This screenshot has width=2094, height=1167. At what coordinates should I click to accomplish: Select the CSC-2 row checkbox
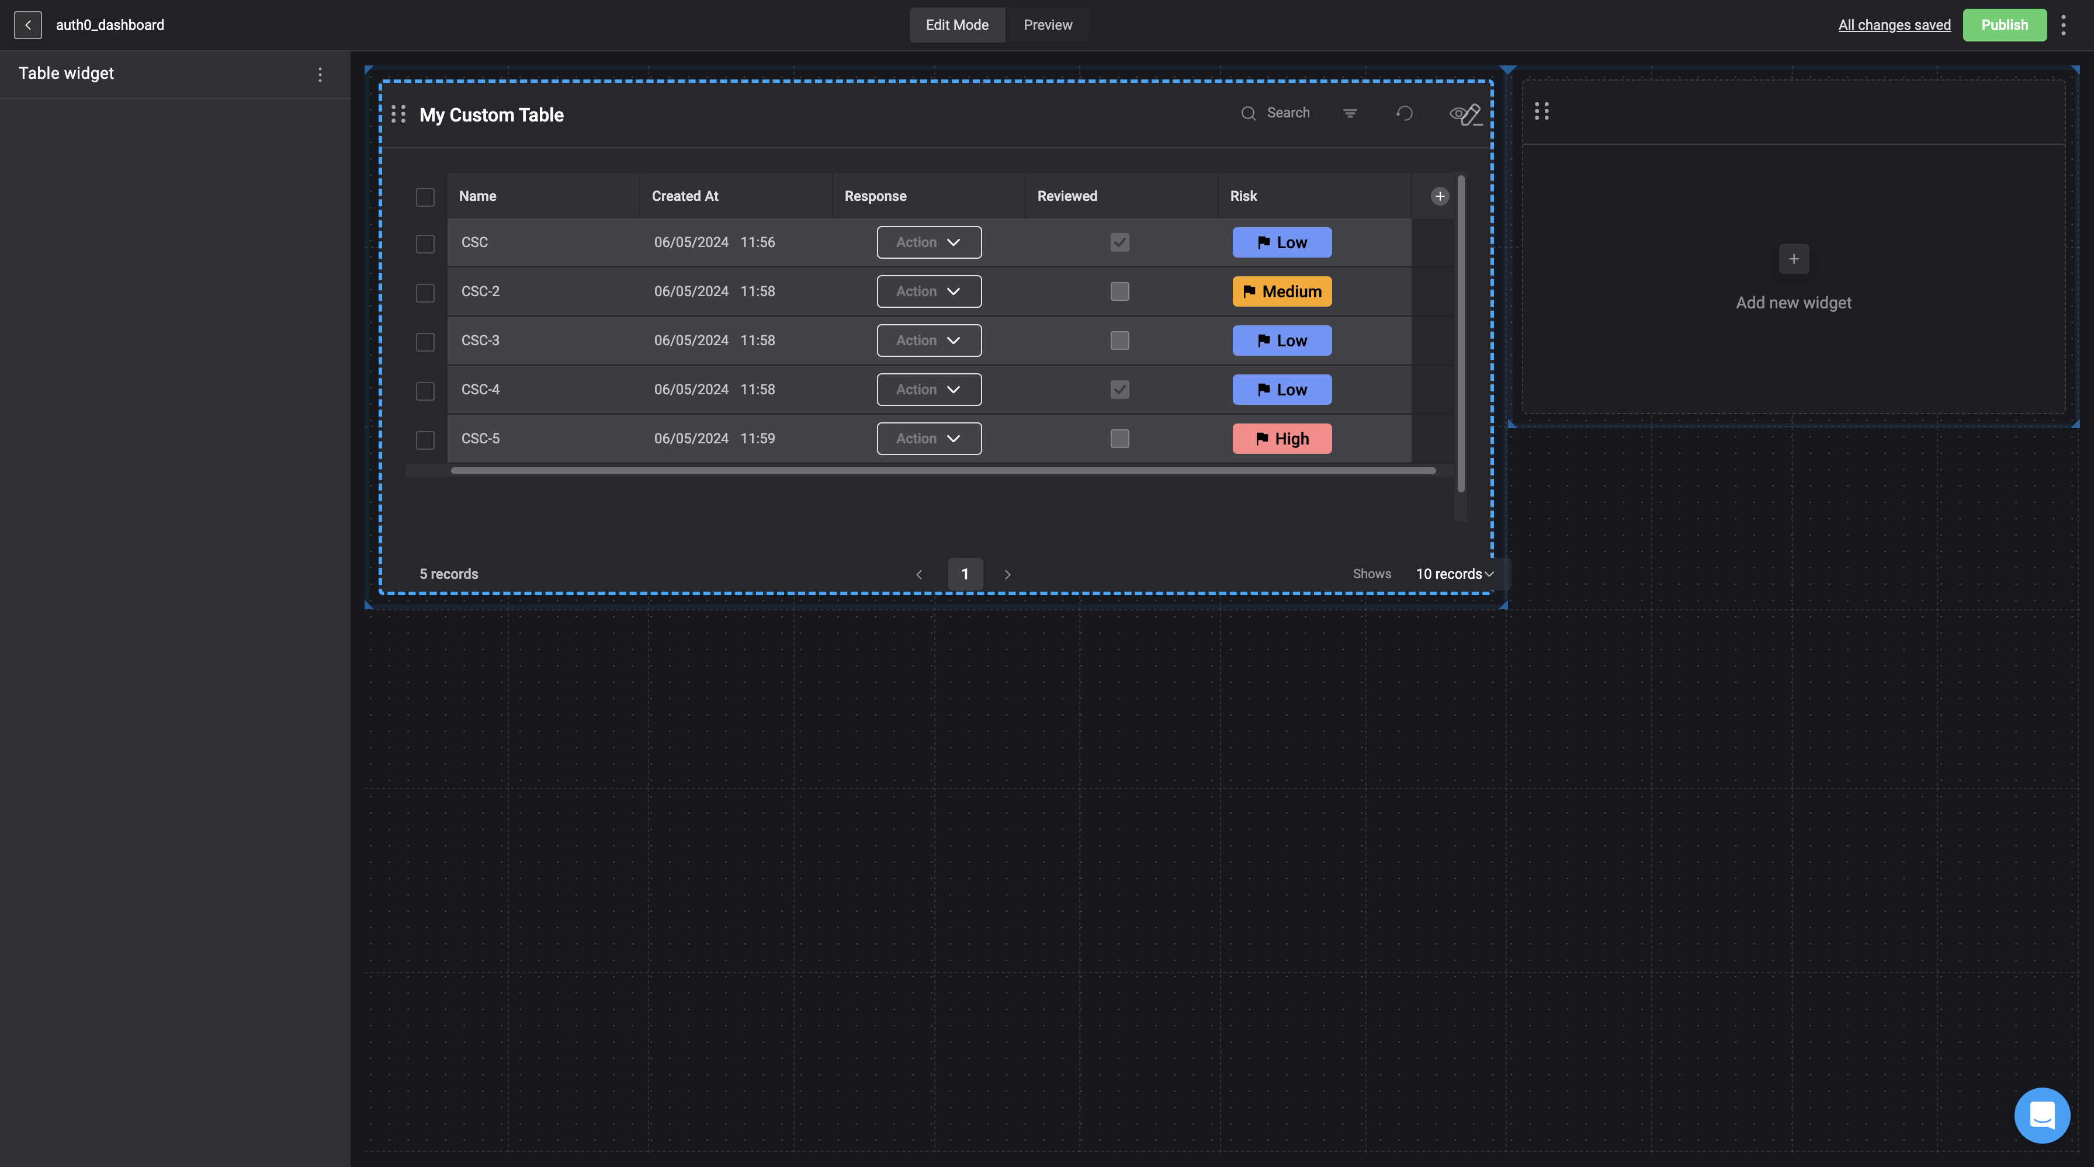[425, 293]
